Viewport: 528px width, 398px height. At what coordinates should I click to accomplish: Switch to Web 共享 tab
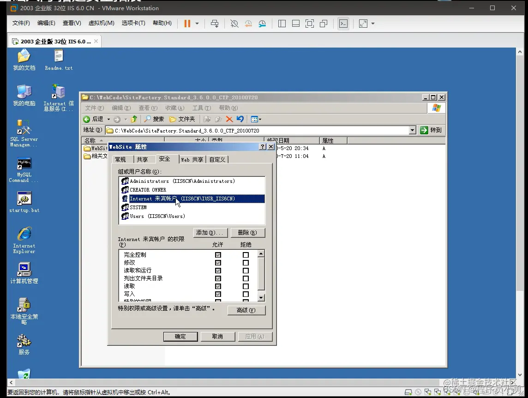pyautogui.click(x=192, y=159)
